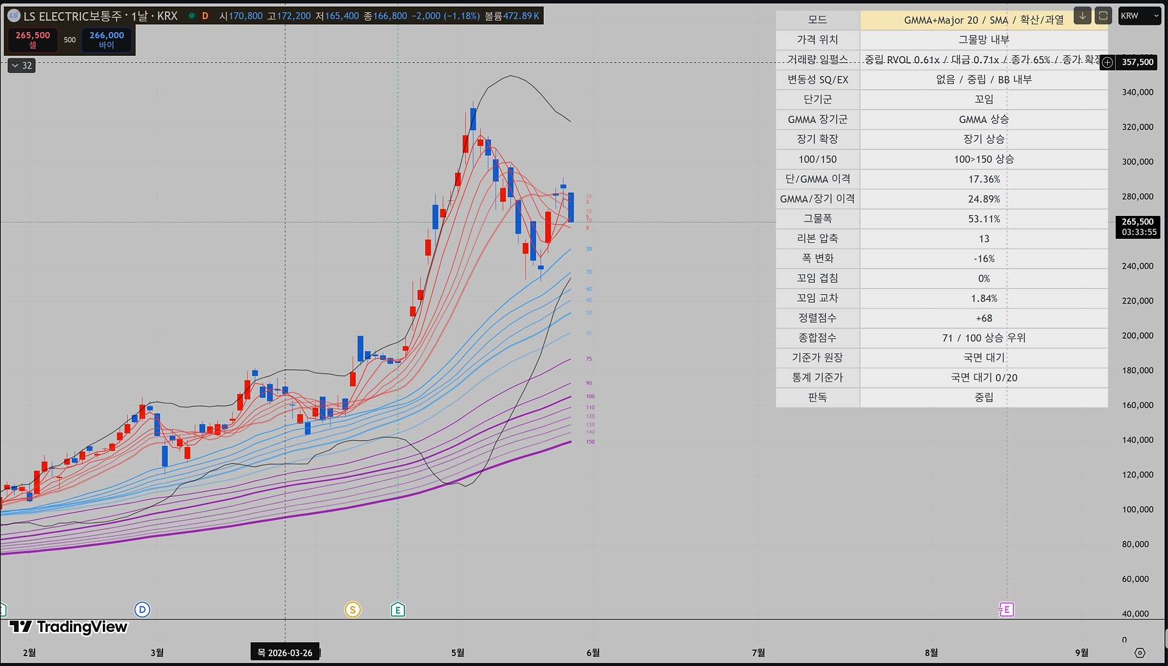This screenshot has width=1168, height=666.
Task: Click the 단기군 row label
Action: pos(818,99)
